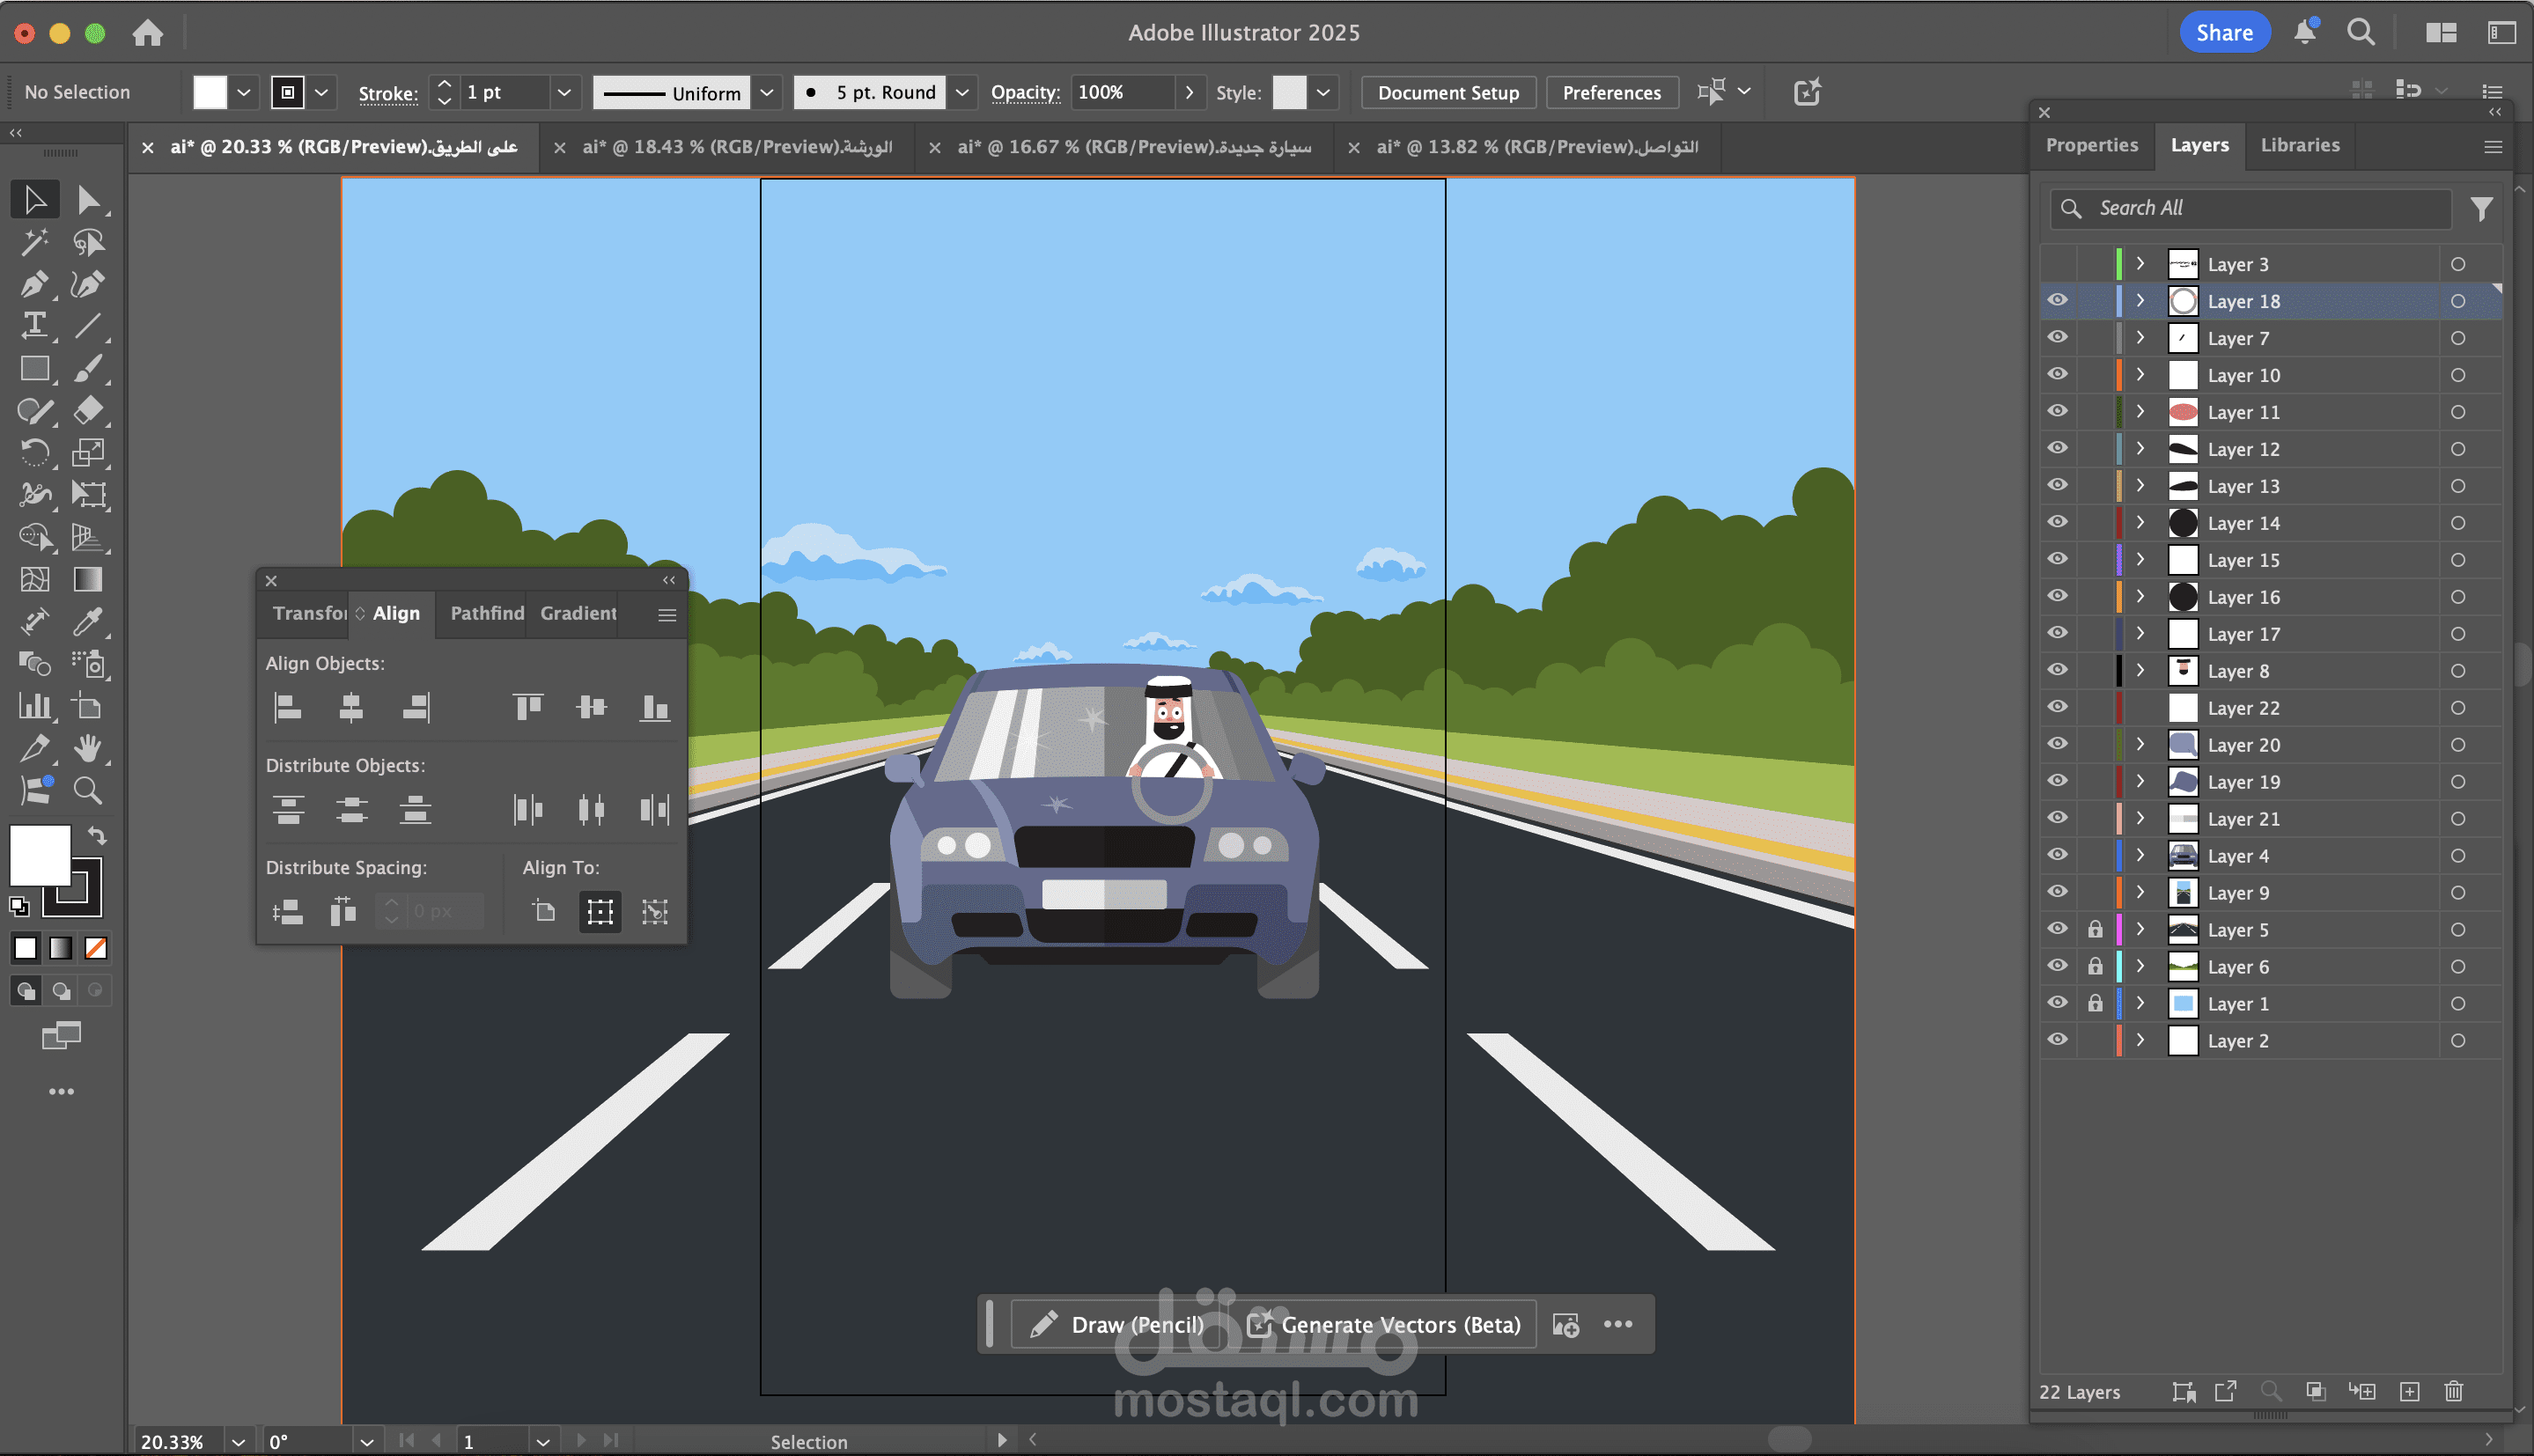Click Horizontal Align Center in Align panel
This screenshot has height=1456, width=2534.
pyautogui.click(x=351, y=708)
